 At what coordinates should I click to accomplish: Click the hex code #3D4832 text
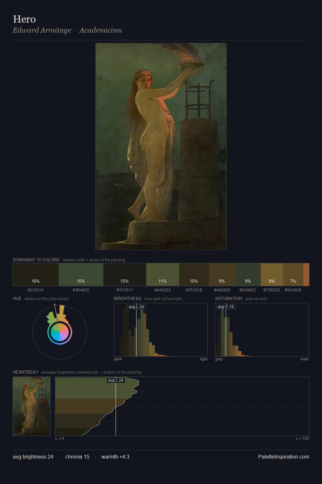coord(81,290)
